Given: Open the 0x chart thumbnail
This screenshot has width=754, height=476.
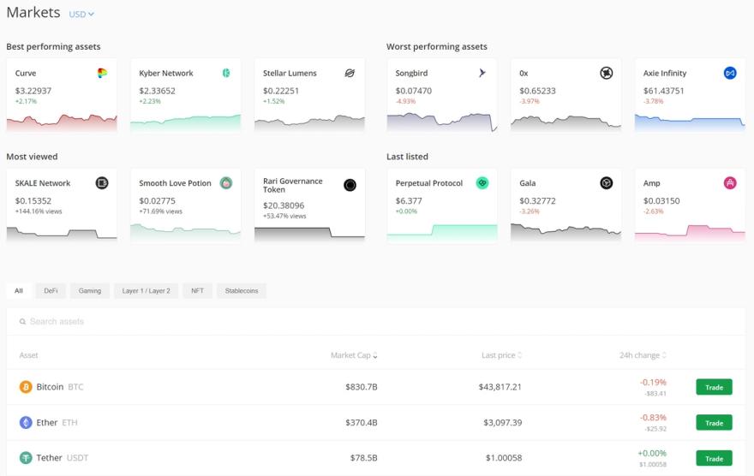Looking at the screenshot, I should point(566,122).
